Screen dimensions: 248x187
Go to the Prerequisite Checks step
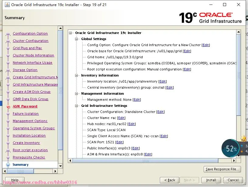[x=29, y=157]
